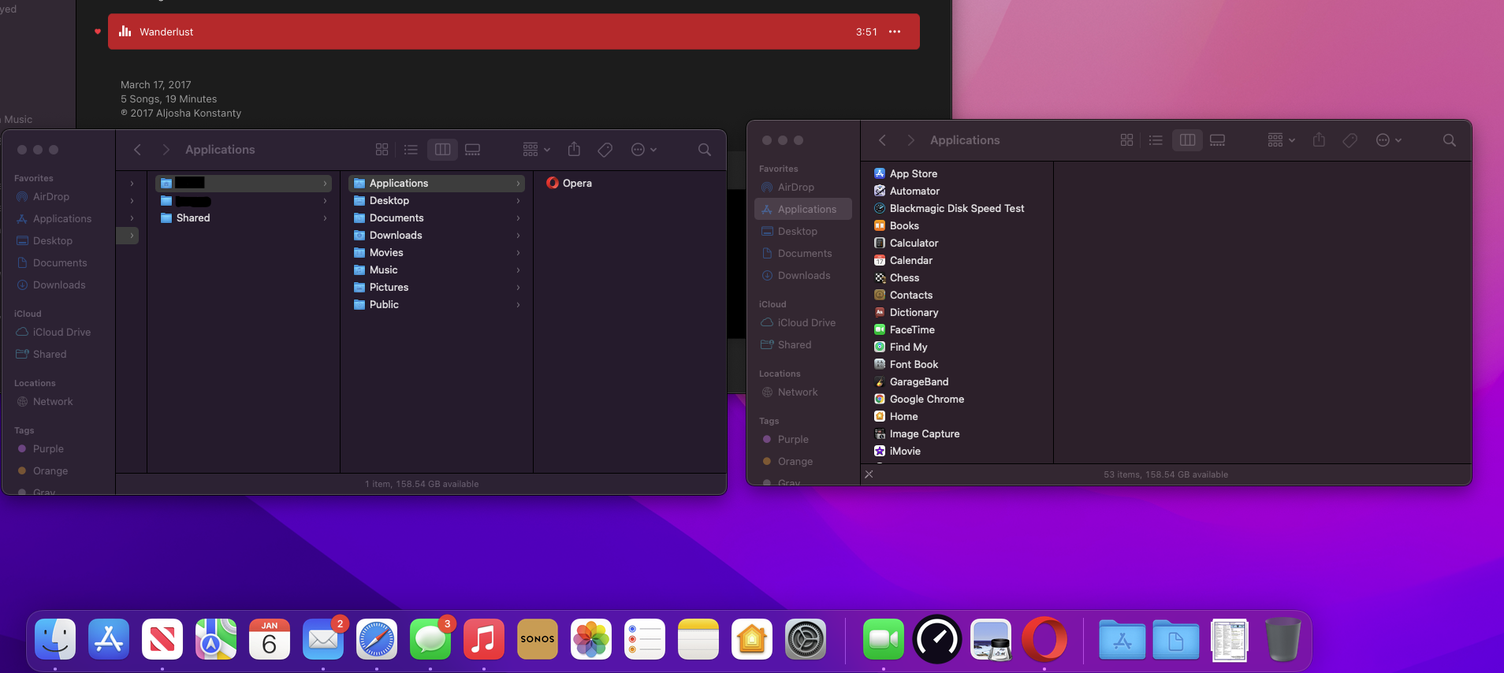Switch left Finder to icon view

click(x=382, y=150)
